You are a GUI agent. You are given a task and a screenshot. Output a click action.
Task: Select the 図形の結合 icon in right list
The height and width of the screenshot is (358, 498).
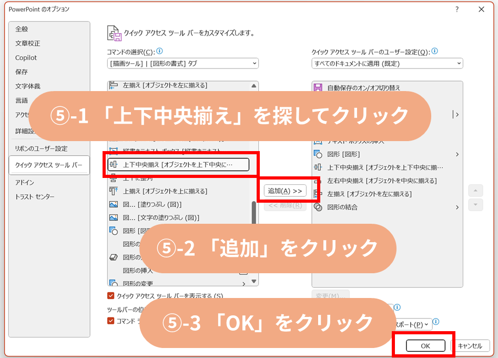(x=317, y=207)
